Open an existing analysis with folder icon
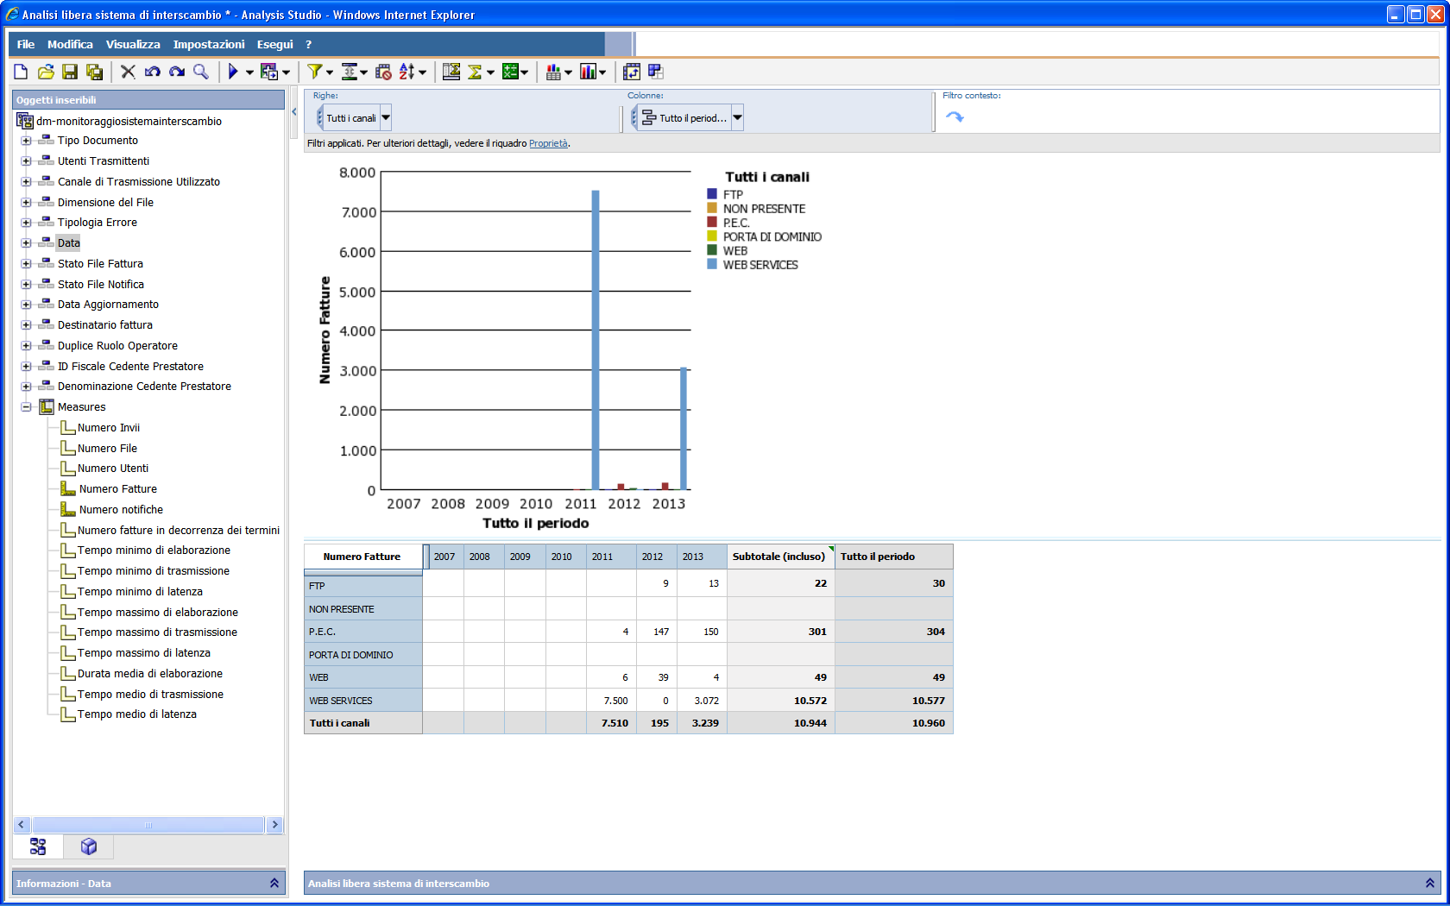This screenshot has height=906, width=1450. 46,72
